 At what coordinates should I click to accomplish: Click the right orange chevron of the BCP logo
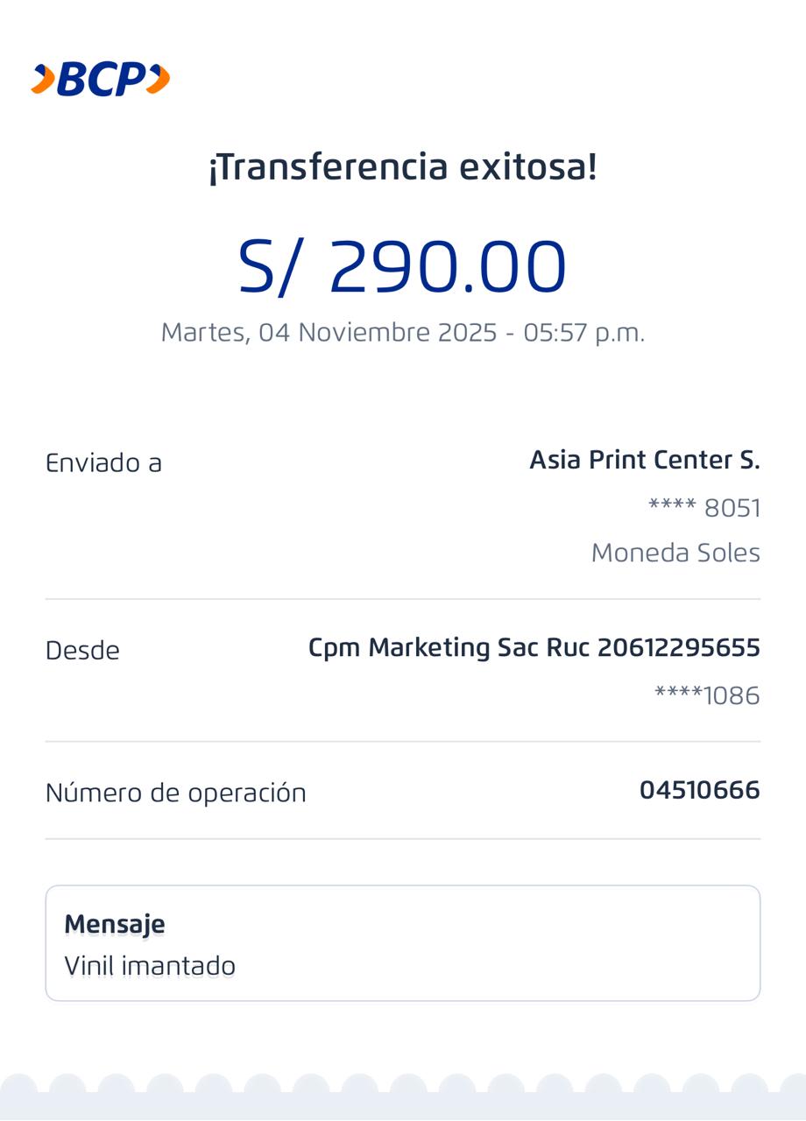pyautogui.click(x=158, y=79)
